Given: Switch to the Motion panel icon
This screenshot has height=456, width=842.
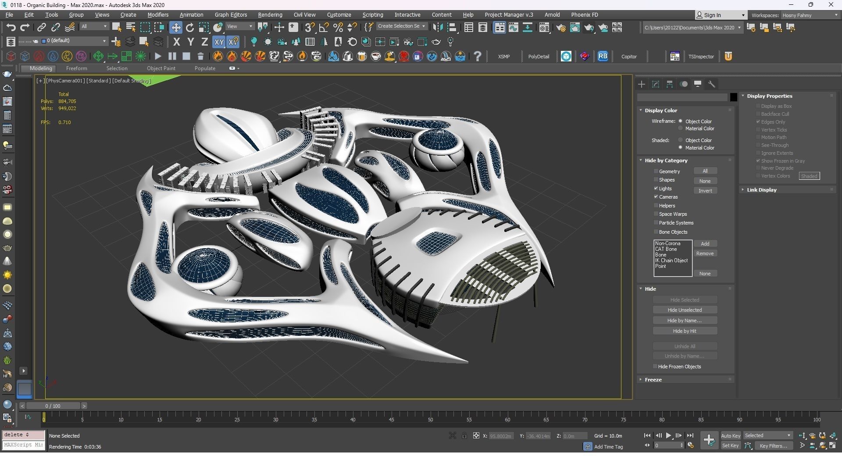Looking at the screenshot, I should tap(684, 84).
